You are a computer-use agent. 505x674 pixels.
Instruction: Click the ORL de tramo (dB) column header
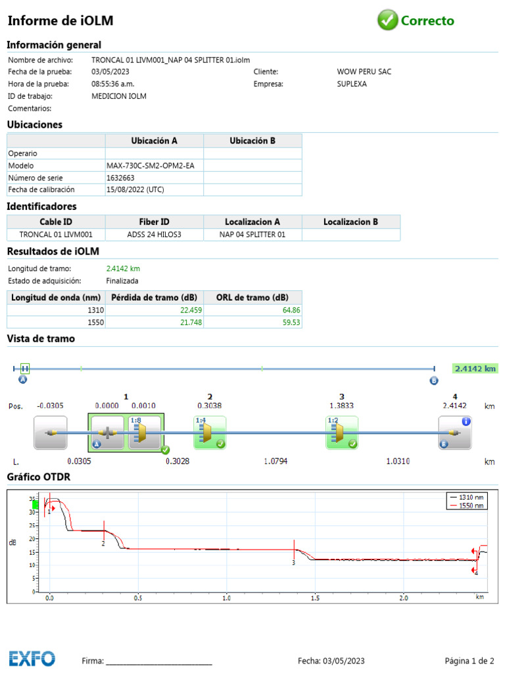tap(252, 298)
